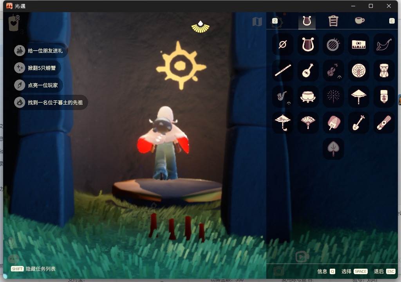The width and height of the screenshot is (401, 282).
Task: Choose the harp instrument in the grid
Action: 308,45
